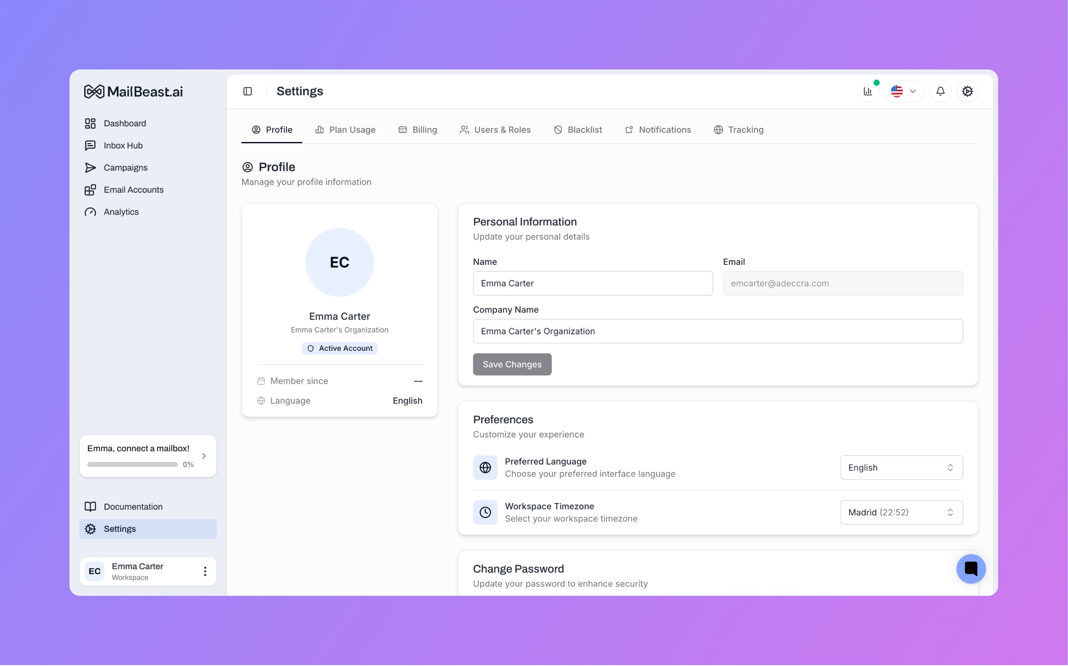Click the Active Account badge
Viewport: 1068px width, 666px height.
tap(339, 348)
